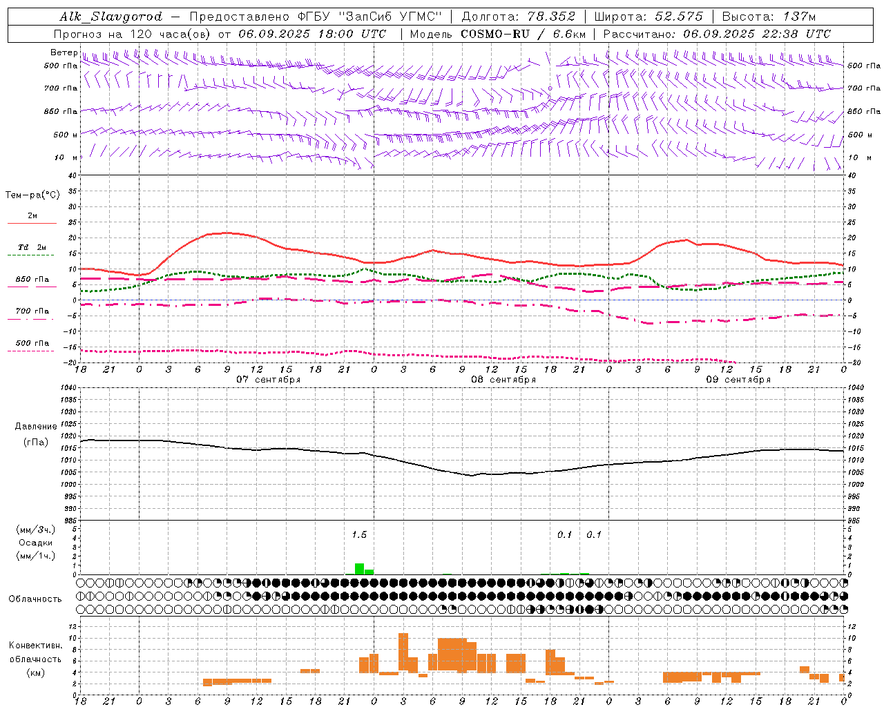Click the 'Давление' pressure panel label
Viewport: 884px width, 707px height.
point(36,427)
